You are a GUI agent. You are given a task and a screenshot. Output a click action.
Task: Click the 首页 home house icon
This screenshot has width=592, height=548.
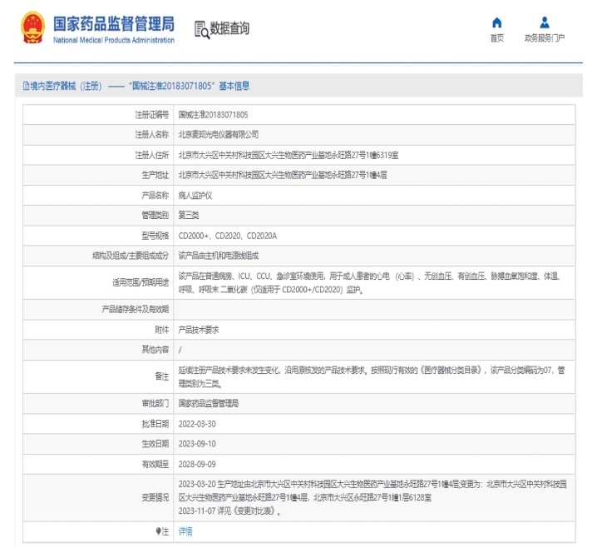tap(497, 22)
